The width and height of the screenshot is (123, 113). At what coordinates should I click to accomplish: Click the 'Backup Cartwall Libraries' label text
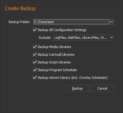pyautogui.click(x=56, y=54)
